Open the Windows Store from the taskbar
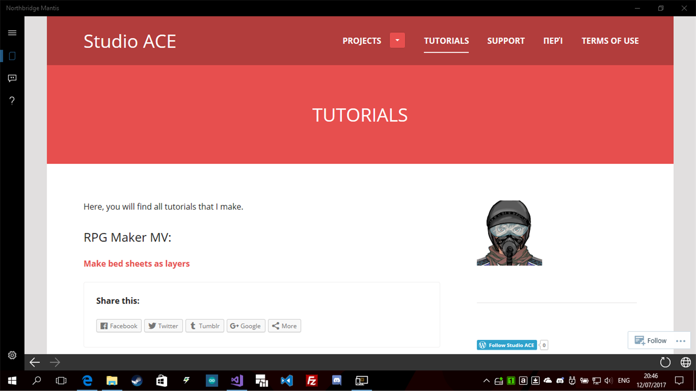The image size is (696, 391). 162,381
